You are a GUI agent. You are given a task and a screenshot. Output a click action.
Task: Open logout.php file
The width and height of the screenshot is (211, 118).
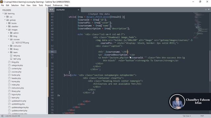click(x=16, y=94)
